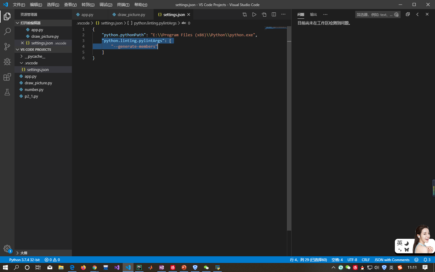
Task: Collapse all items in the Problems panel
Action: [407, 14]
